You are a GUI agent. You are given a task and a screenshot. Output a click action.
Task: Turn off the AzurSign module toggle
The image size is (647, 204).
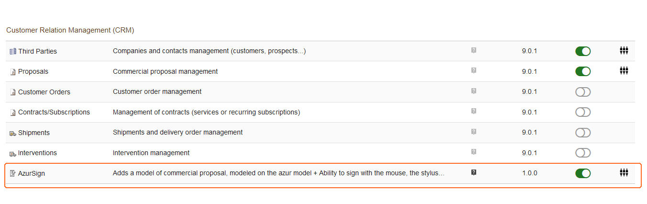(x=583, y=173)
